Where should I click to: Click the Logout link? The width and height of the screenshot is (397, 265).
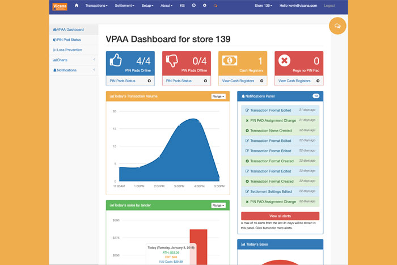[x=330, y=6]
